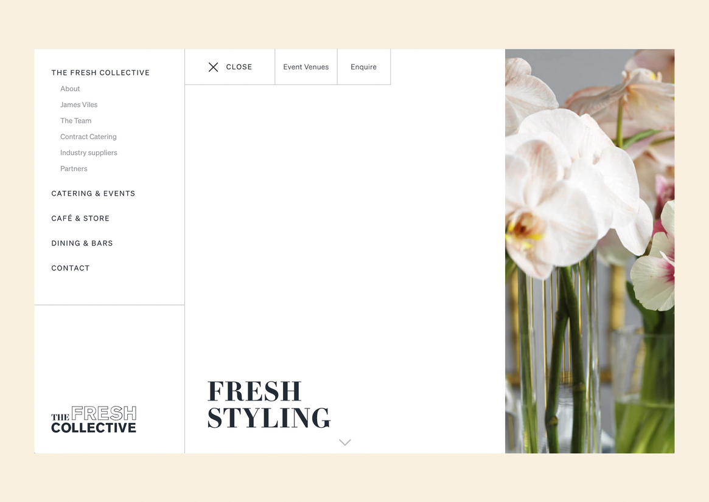Image resolution: width=709 pixels, height=502 pixels.
Task: Open The Fresh Collective logo
Action: pyautogui.click(x=94, y=419)
